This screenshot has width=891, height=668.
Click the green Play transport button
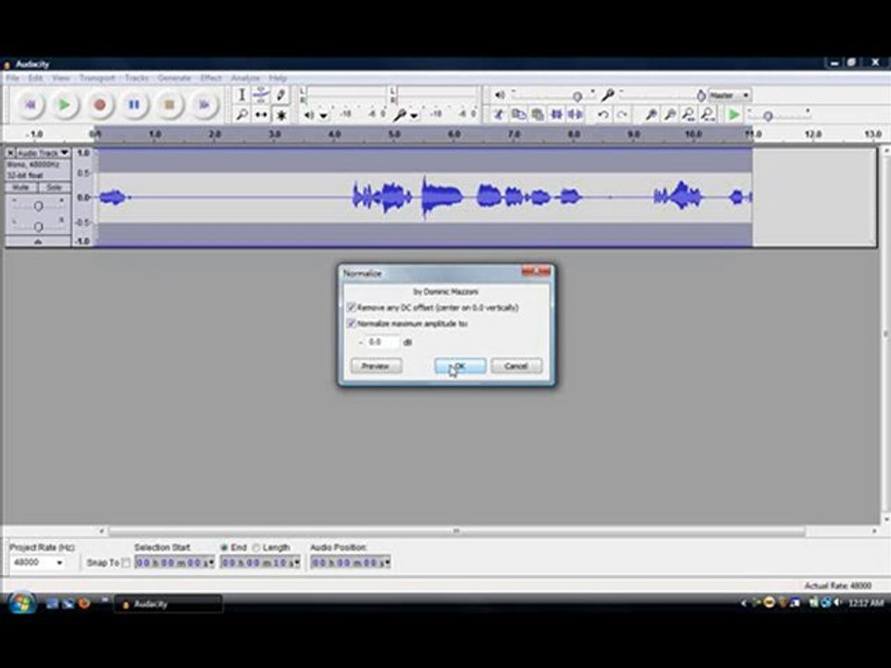click(65, 105)
